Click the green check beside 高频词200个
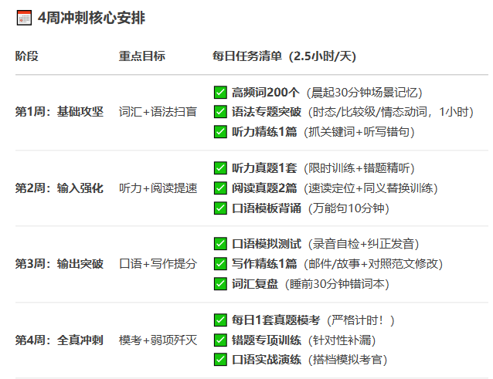Image resolution: width=493 pixels, height=379 pixels. point(220,93)
